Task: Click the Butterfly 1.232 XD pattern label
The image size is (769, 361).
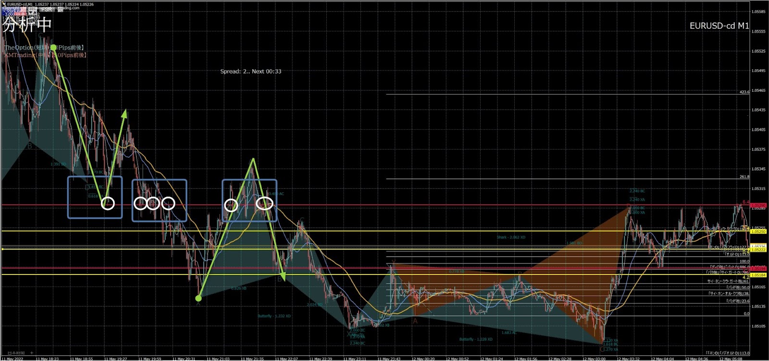Action: (274, 316)
